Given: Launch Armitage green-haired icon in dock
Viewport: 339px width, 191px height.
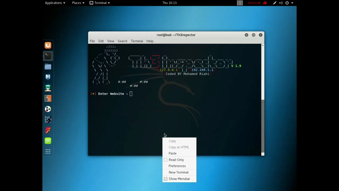Looking at the screenshot, I should pyautogui.click(x=48, y=88).
